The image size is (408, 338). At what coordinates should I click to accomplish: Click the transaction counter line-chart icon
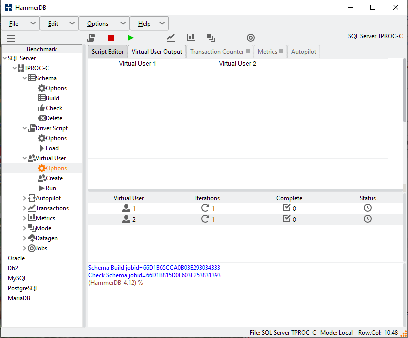point(170,38)
